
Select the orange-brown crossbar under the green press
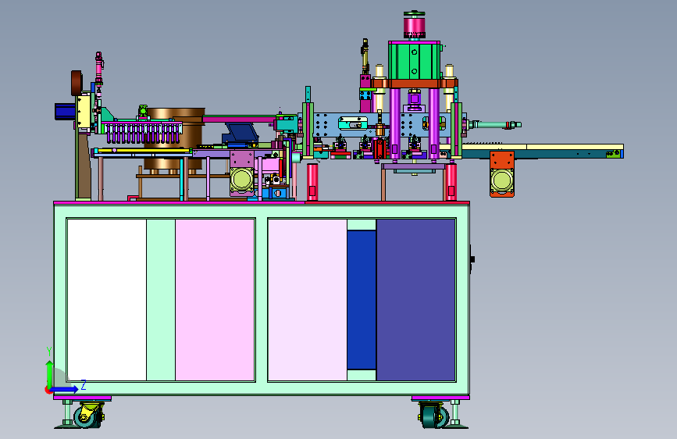(x=414, y=84)
